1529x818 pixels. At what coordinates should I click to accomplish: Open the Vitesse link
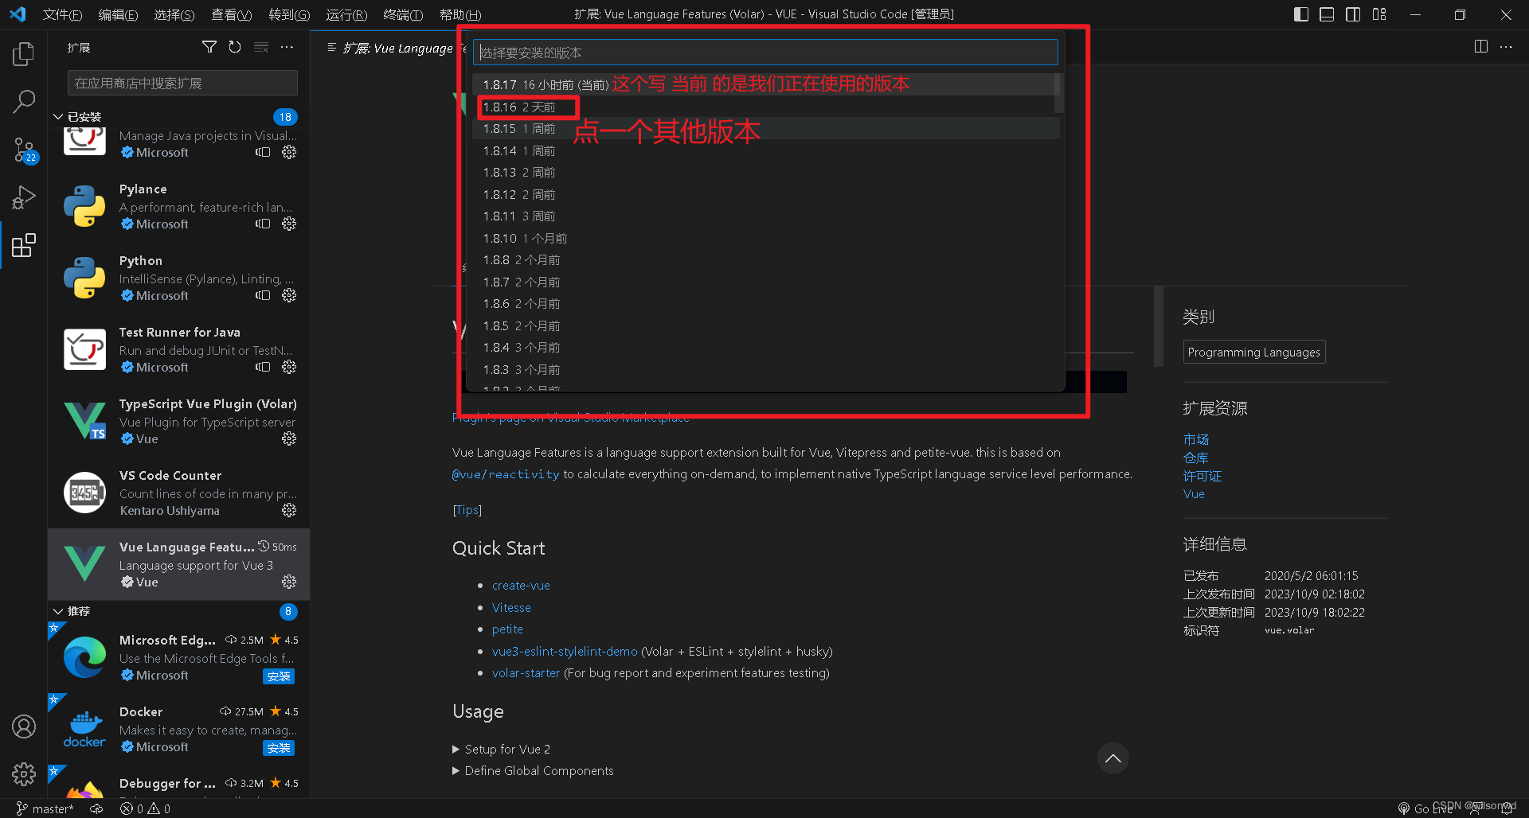coord(511,607)
